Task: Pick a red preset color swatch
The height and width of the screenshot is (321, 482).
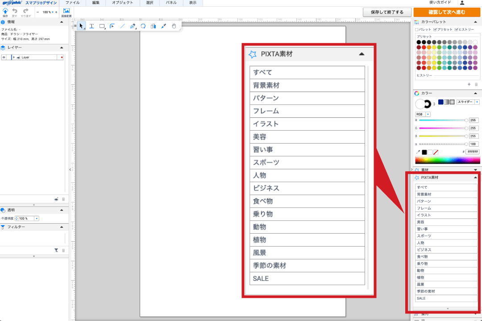Action: (425, 47)
